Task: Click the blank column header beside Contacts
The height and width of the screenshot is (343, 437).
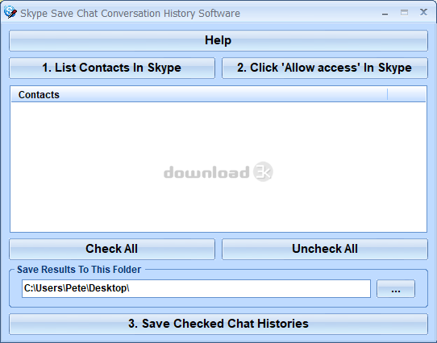Action: point(406,95)
